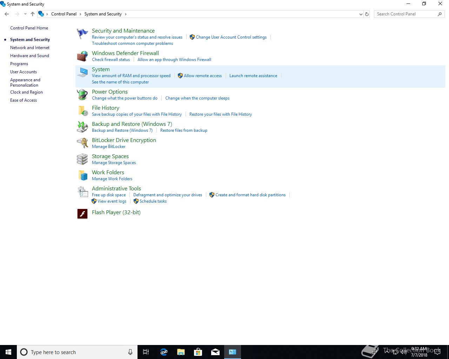Click Allow remote access link

coord(203,76)
